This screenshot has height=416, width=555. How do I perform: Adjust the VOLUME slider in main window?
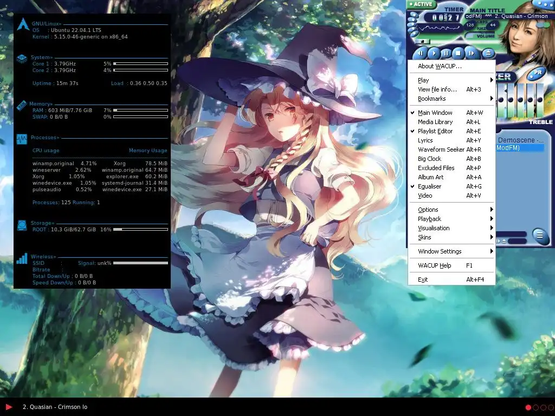tap(481, 36)
